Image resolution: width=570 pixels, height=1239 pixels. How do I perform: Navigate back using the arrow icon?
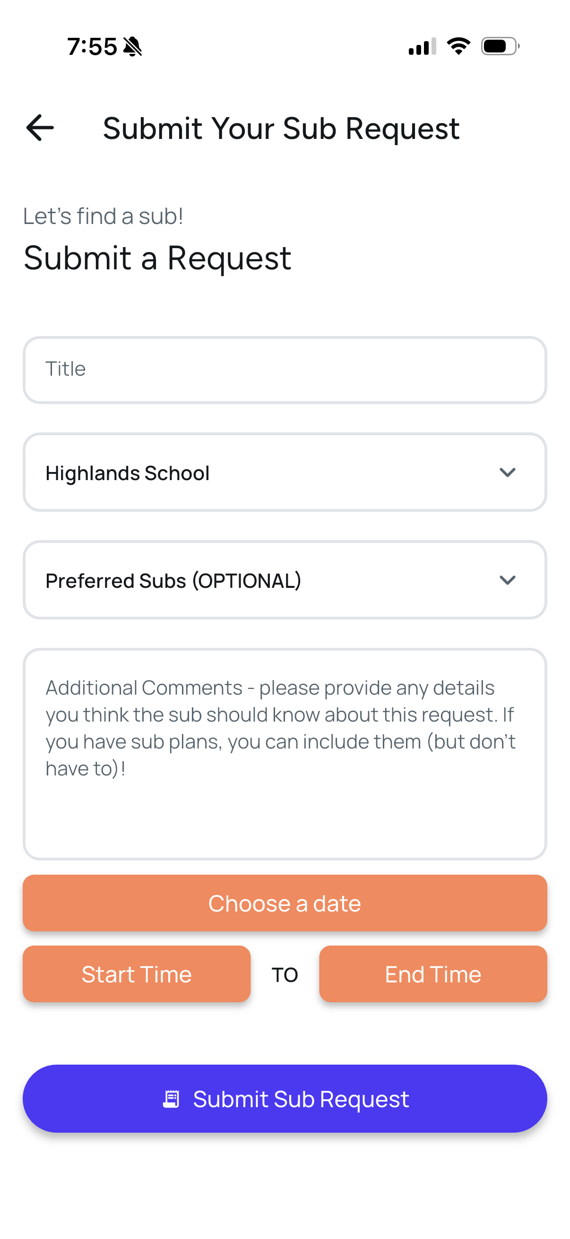click(40, 127)
